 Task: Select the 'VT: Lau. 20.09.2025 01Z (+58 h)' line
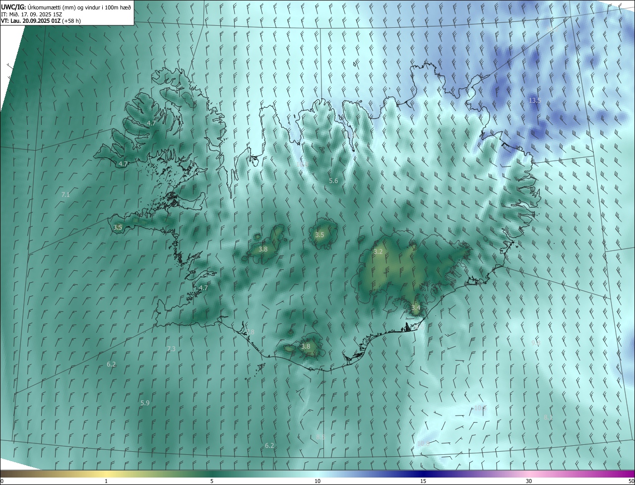click(x=42, y=21)
